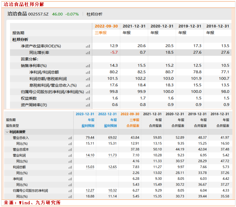Open forecast value 79.44 for 营业总收入
The height and width of the screenshot is (207, 236).
(x=90, y=138)
